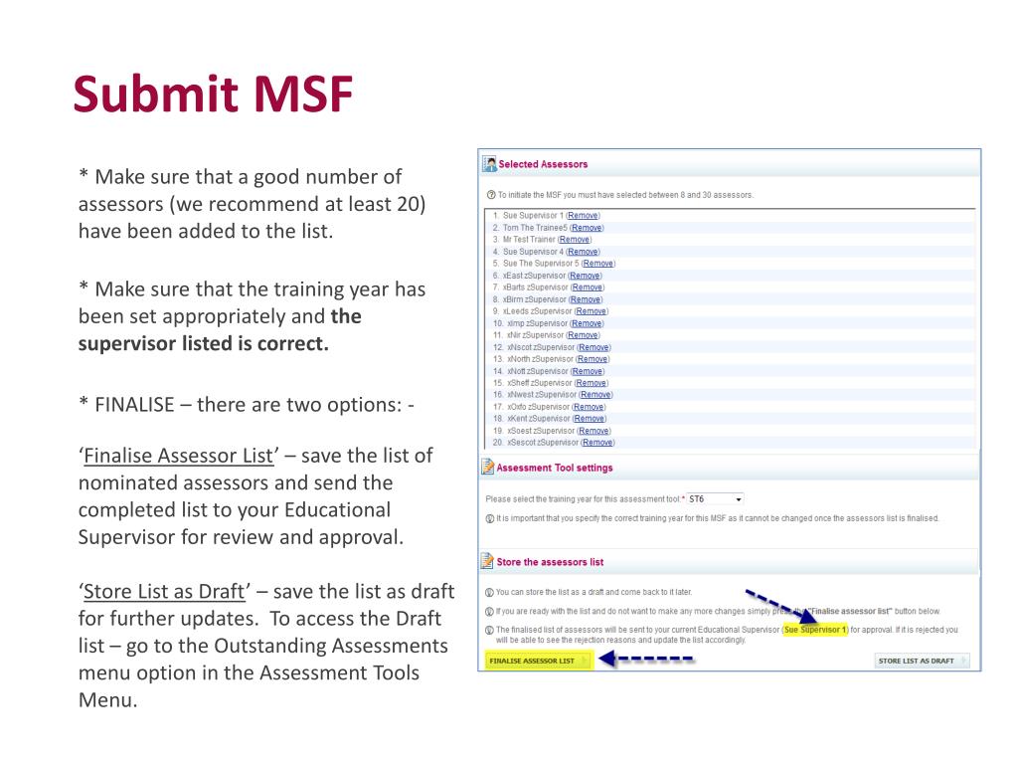Open the training year ST6 dropdown
This screenshot has width=1018, height=764.
pos(716,499)
